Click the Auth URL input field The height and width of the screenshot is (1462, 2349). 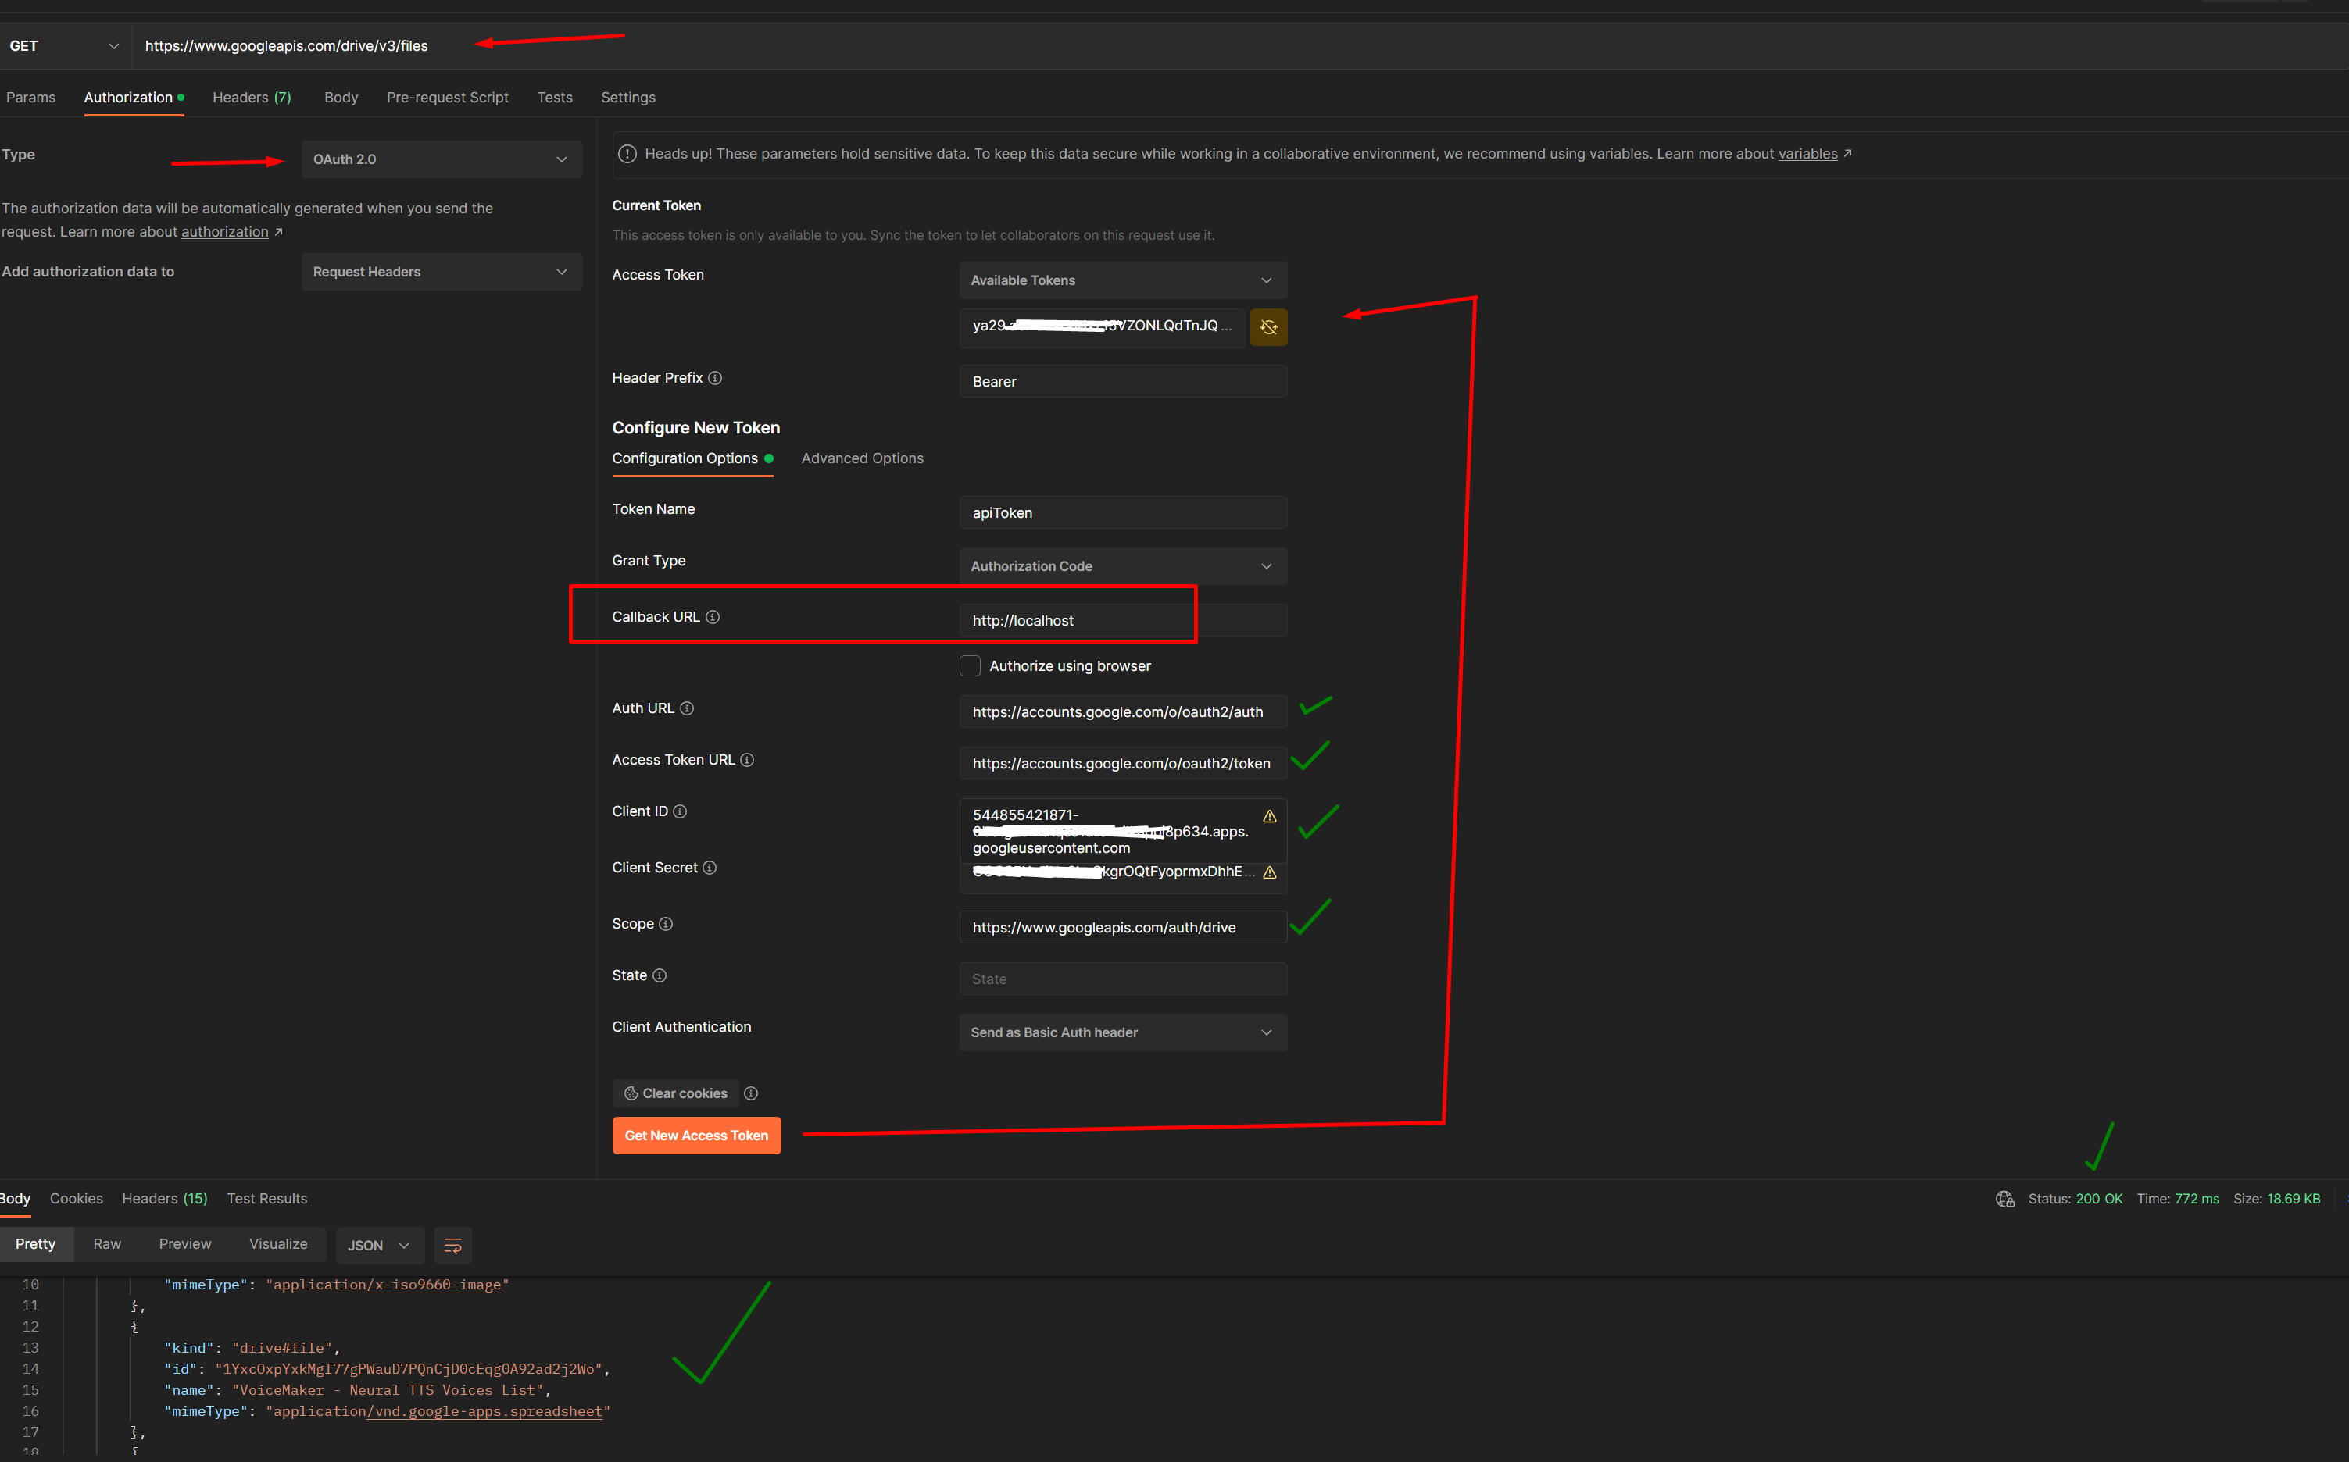(x=1122, y=711)
